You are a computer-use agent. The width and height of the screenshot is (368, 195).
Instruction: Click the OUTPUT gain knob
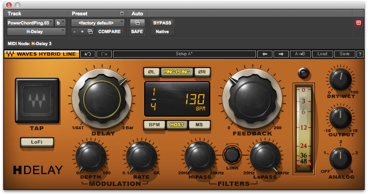click(x=341, y=117)
